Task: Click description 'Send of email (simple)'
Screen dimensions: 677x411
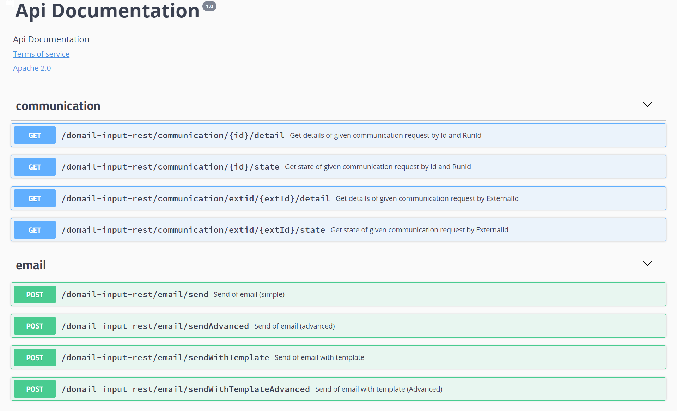Action: click(249, 294)
